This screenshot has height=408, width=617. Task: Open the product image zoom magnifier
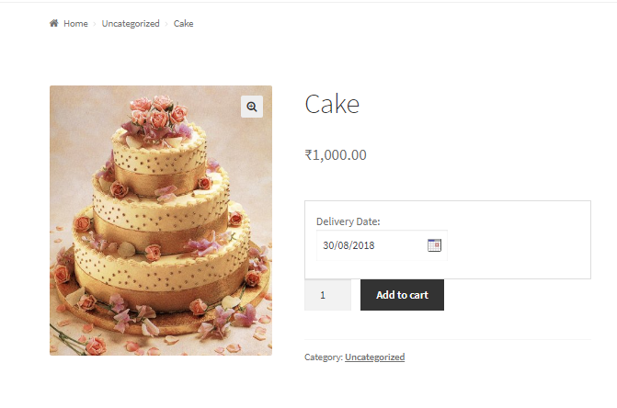(252, 107)
